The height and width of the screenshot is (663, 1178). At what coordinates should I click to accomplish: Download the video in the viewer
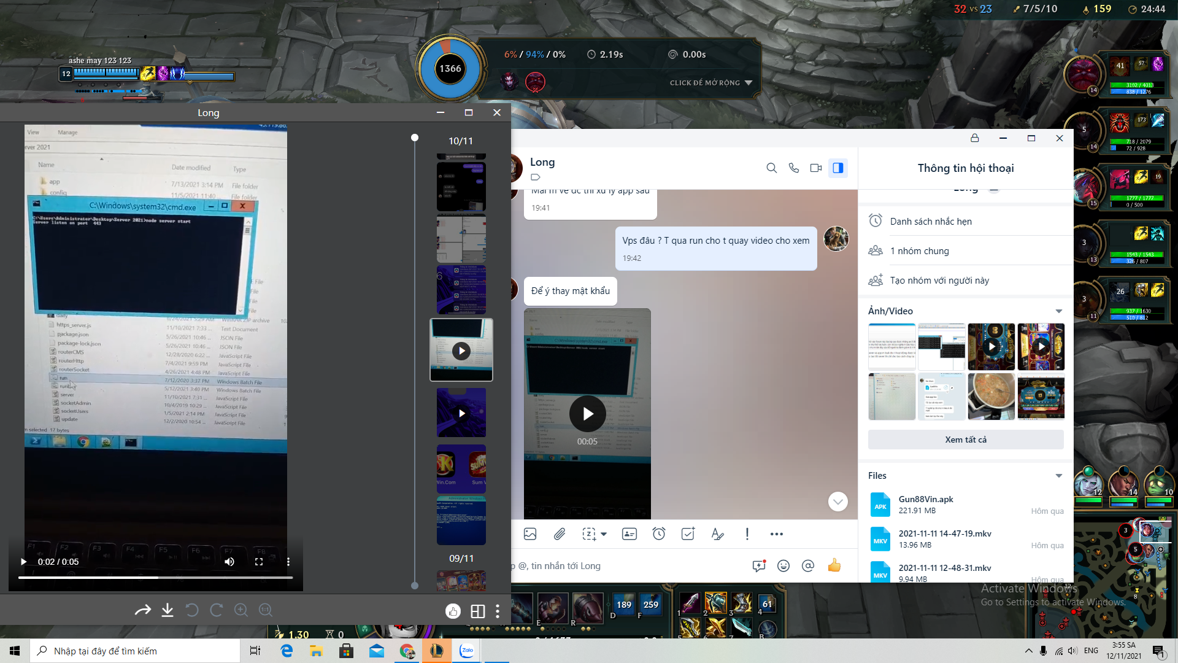pos(167,610)
